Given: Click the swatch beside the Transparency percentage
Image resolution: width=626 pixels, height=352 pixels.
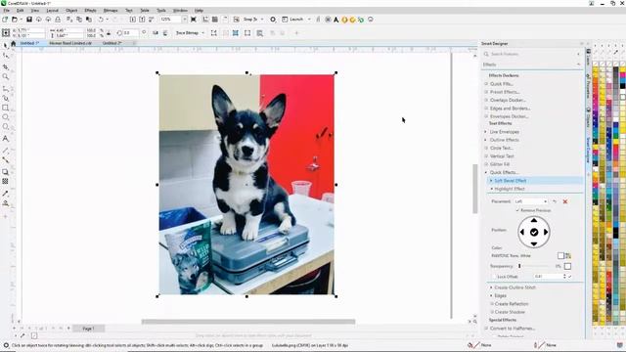Looking at the screenshot, I should tap(567, 266).
